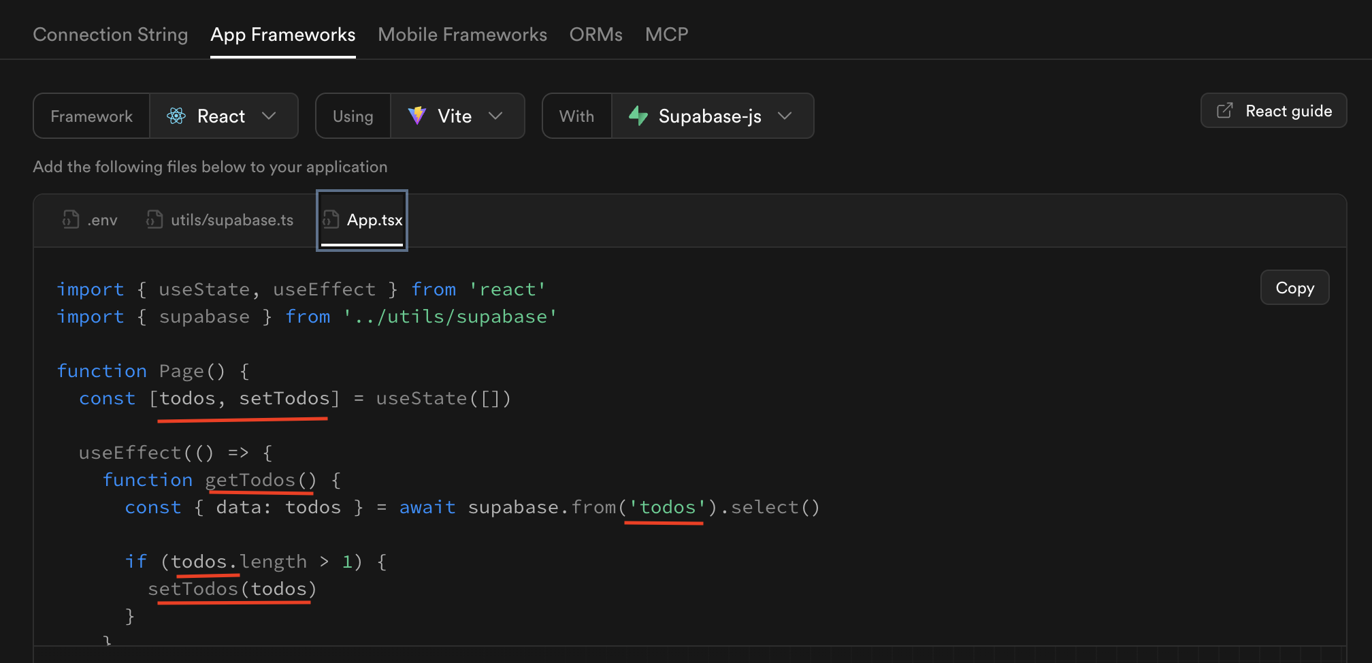Switch to the Connection String tab
The width and height of the screenshot is (1372, 663).
(x=110, y=34)
